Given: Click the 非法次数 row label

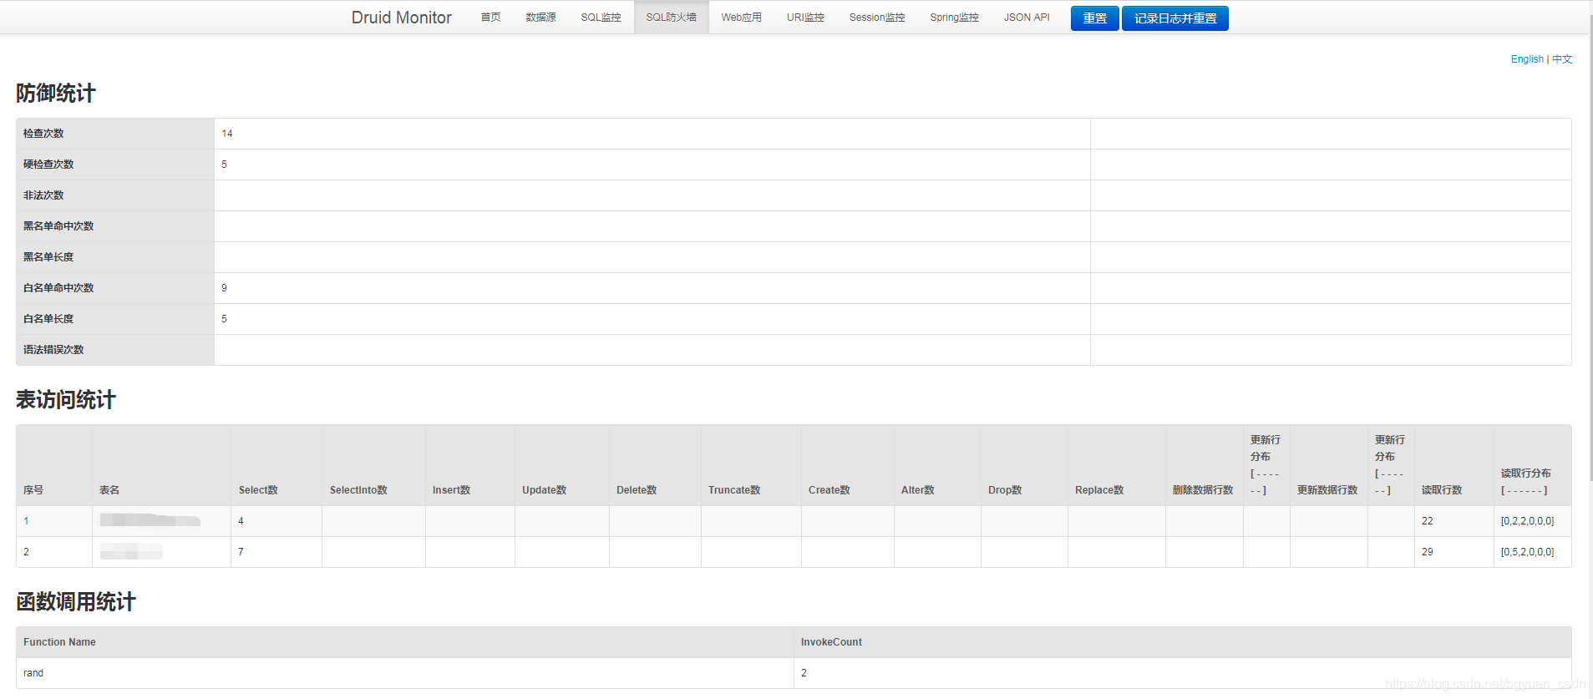Looking at the screenshot, I should [43, 195].
